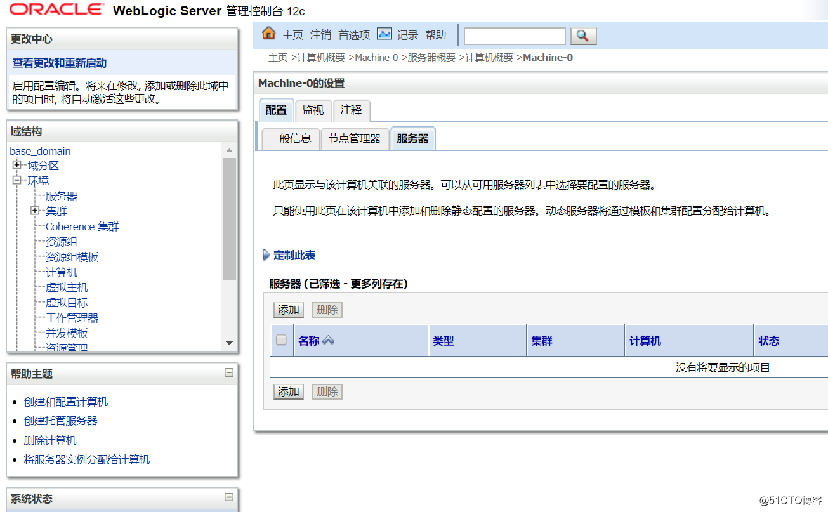Open the 配置 tab
The height and width of the screenshot is (512, 828).
click(276, 110)
